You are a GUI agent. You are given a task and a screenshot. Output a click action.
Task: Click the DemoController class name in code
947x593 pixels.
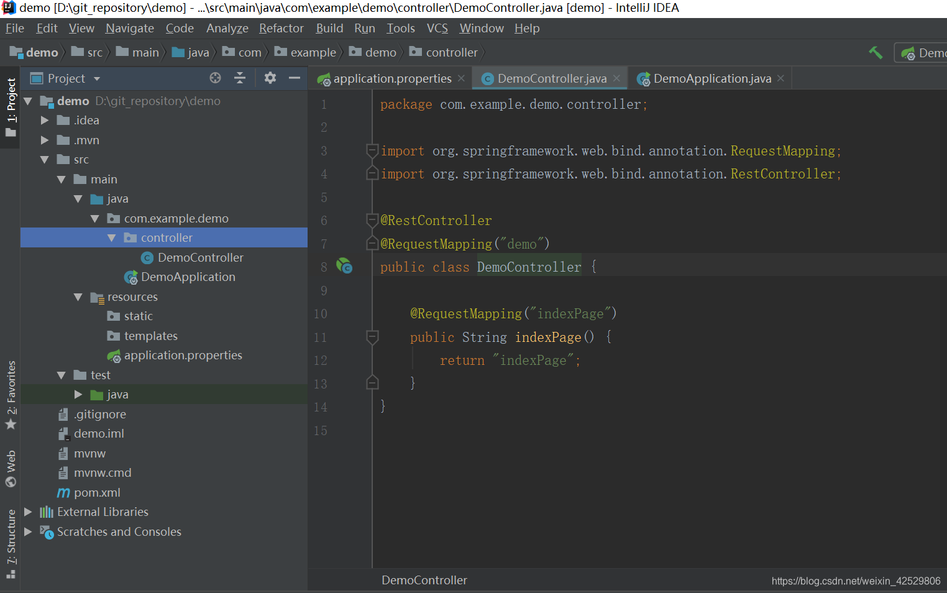[x=529, y=267]
